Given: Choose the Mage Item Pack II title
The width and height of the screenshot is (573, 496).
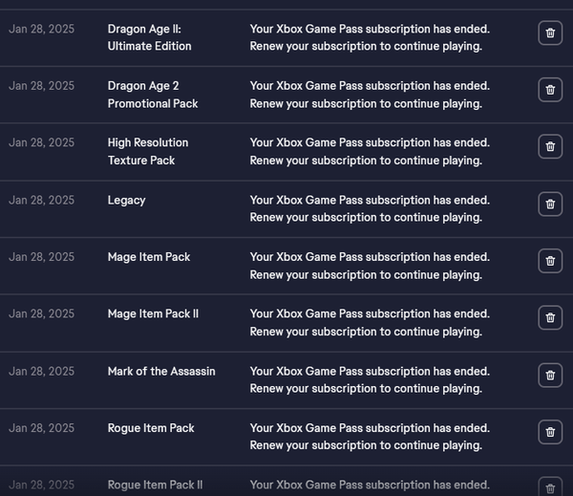Looking at the screenshot, I should click(153, 313).
